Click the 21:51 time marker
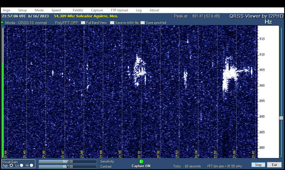Image resolution: width=285 pixels, height=170 pixels. pos(139,154)
